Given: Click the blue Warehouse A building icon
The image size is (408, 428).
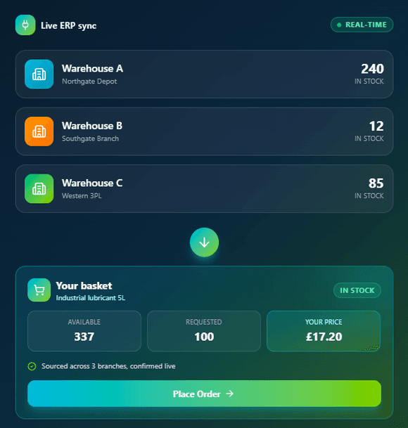Looking at the screenshot, I should coord(39,74).
